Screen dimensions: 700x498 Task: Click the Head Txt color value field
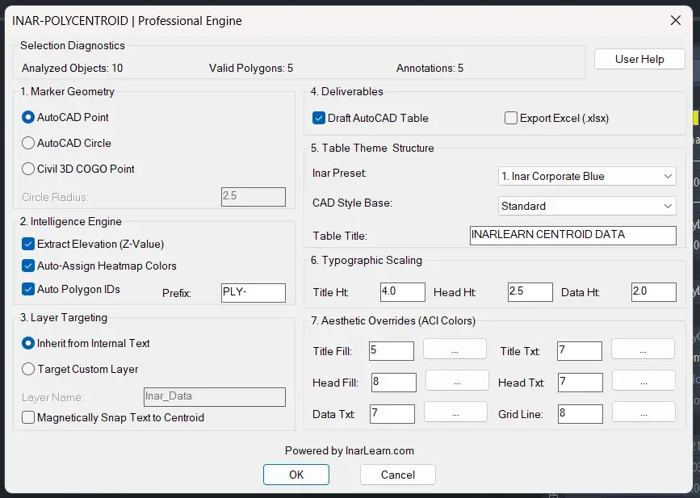[x=581, y=383]
